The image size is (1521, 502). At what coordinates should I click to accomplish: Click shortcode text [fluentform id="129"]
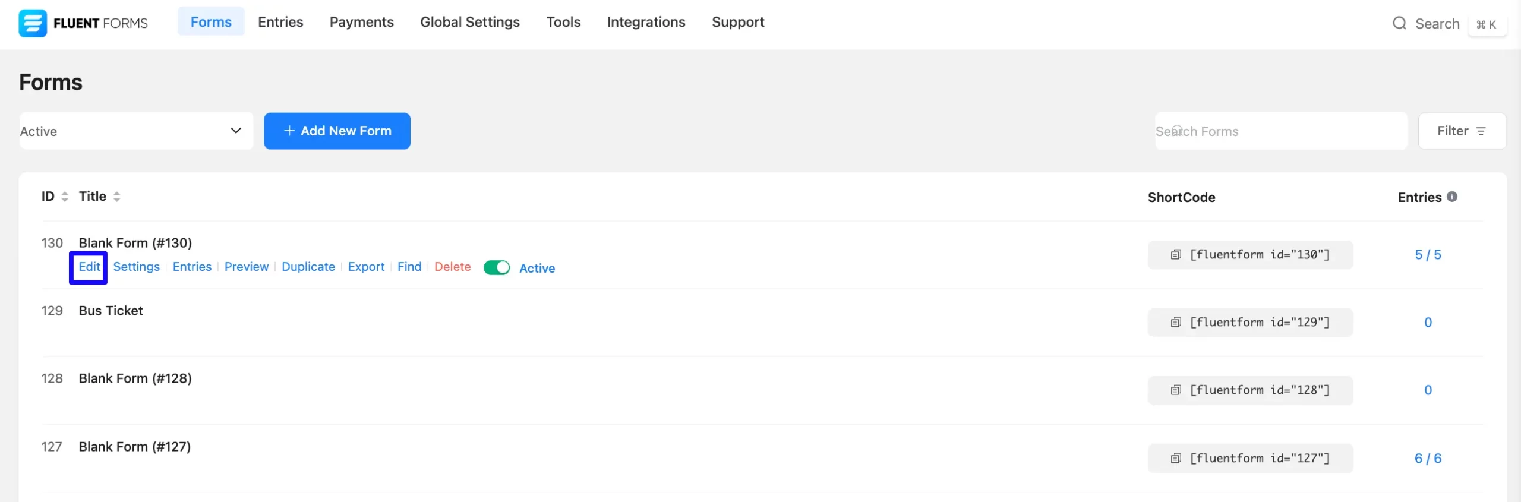click(x=1260, y=323)
